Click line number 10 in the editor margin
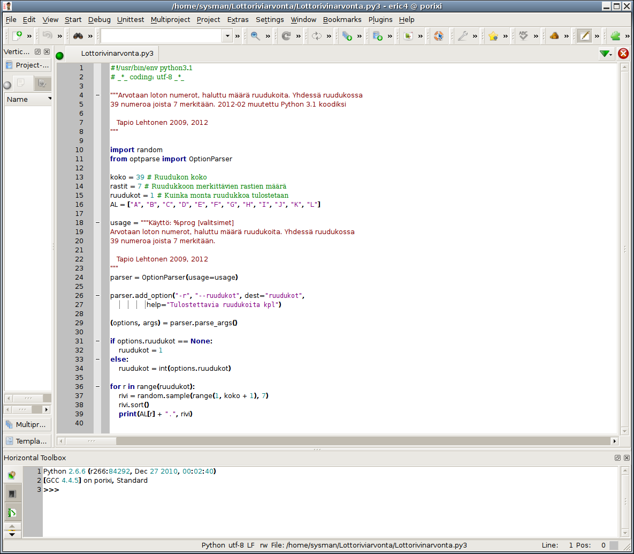Image resolution: width=634 pixels, height=554 pixels. (79, 150)
